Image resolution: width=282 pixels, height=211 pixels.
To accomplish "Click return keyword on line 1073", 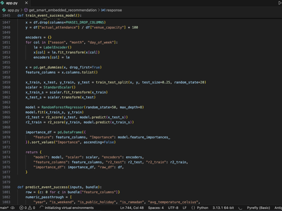I will (x=32, y=152).
